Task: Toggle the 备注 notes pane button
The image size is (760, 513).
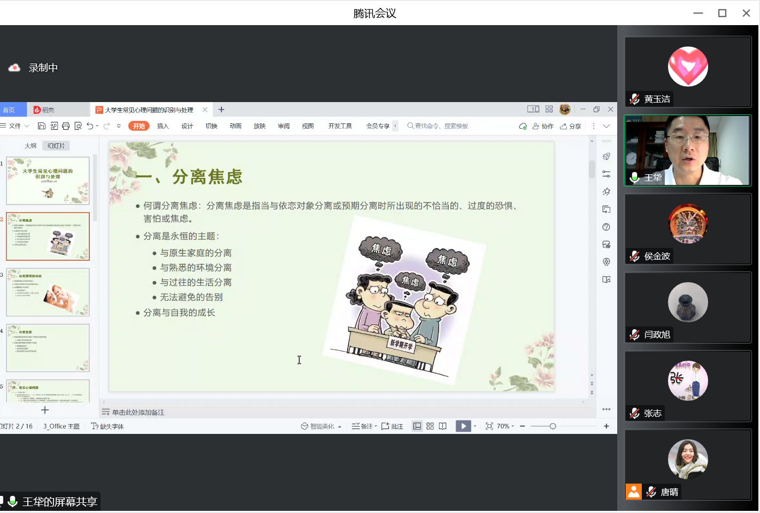Action: [x=364, y=426]
